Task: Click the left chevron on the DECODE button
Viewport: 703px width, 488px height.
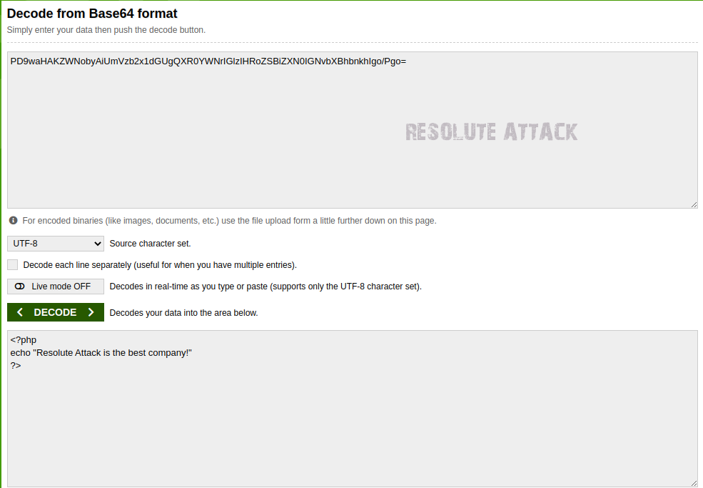Action: pos(20,312)
